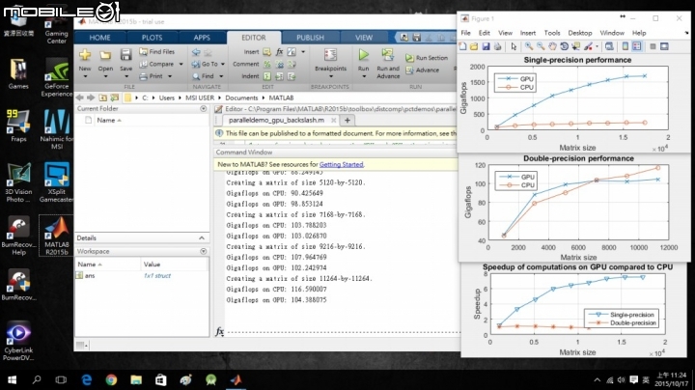Viewport: 695px width, 390px height.
Task: Toggle Edit Plot pointer tool in Figure 1
Action: click(x=514, y=46)
